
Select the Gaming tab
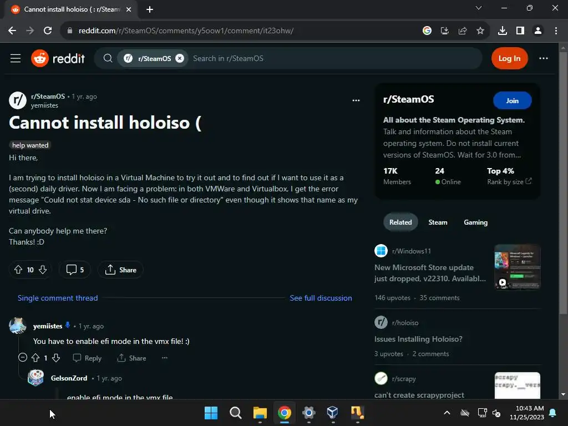click(x=475, y=222)
